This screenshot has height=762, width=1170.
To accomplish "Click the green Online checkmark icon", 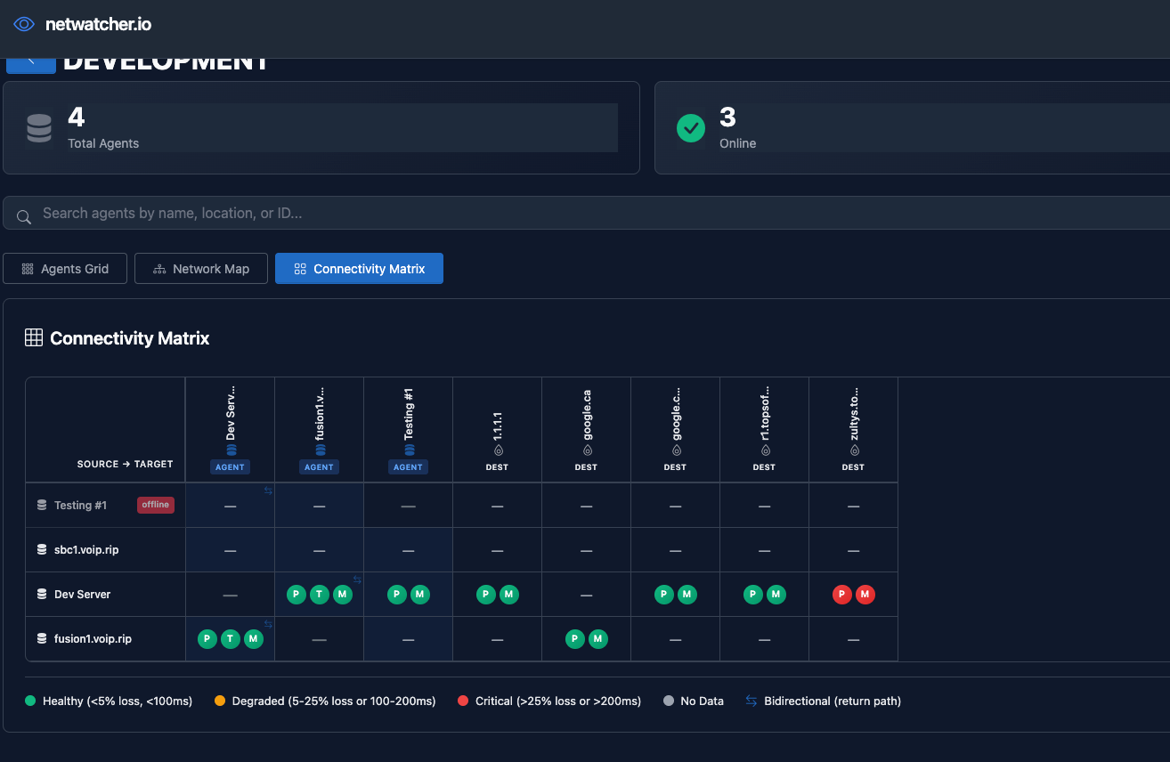I will coord(691,128).
